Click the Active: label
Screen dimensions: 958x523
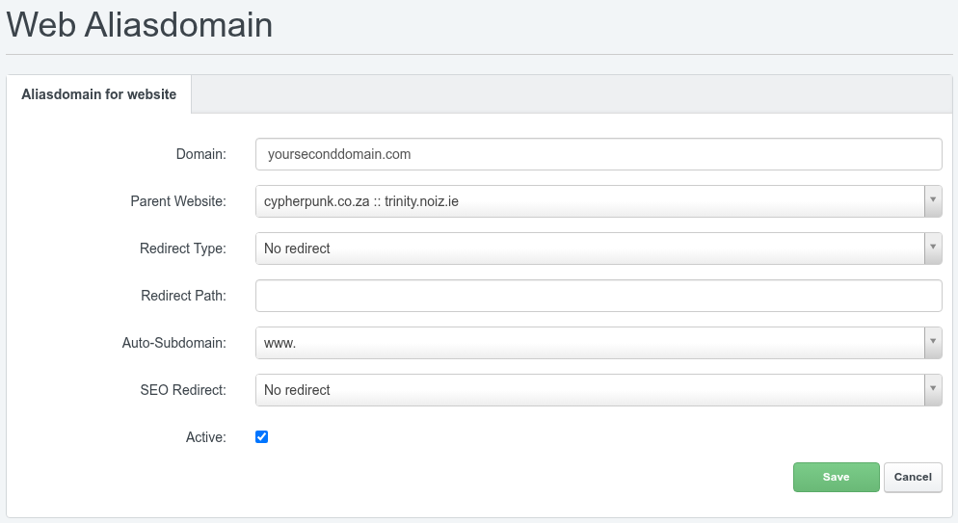206,437
